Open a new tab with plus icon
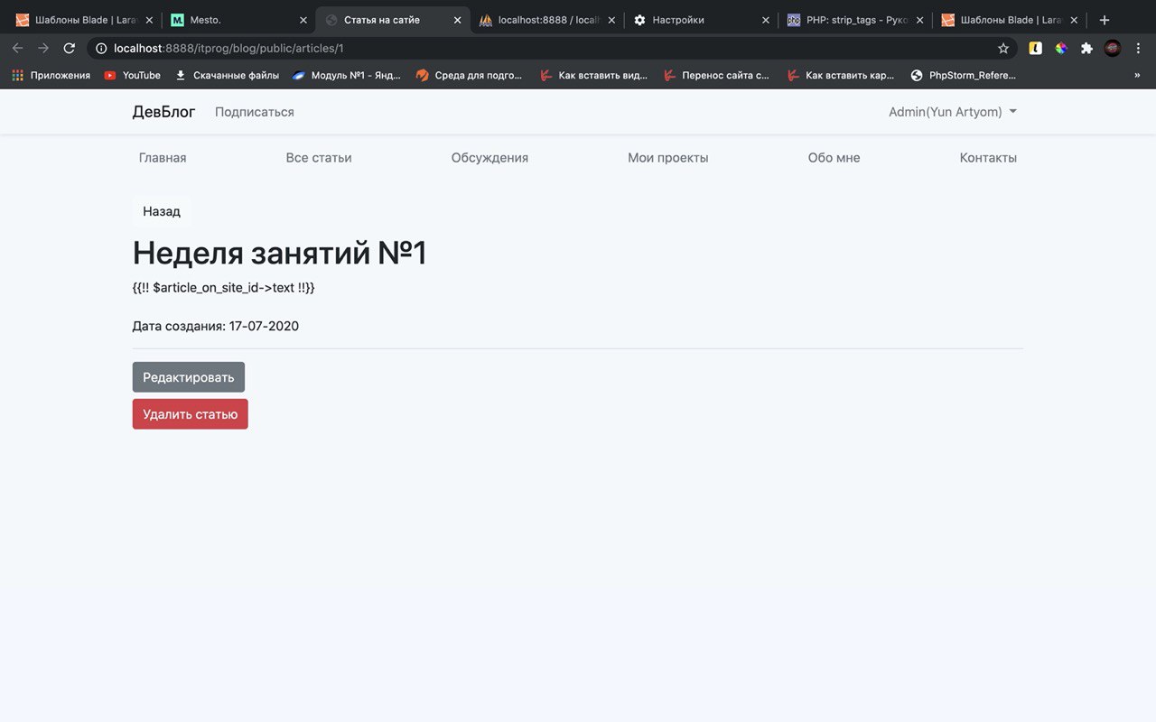1156x722 pixels. (1104, 20)
